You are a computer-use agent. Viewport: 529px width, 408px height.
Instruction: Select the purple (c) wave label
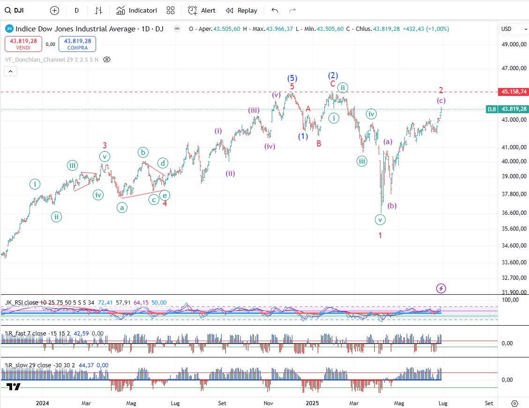click(441, 101)
